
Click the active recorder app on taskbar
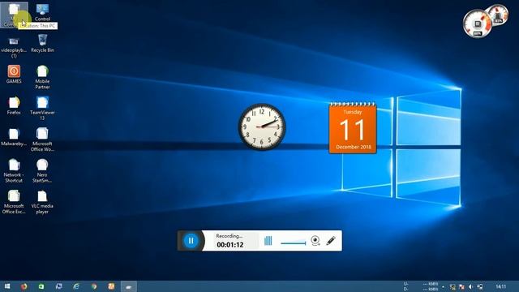click(129, 286)
